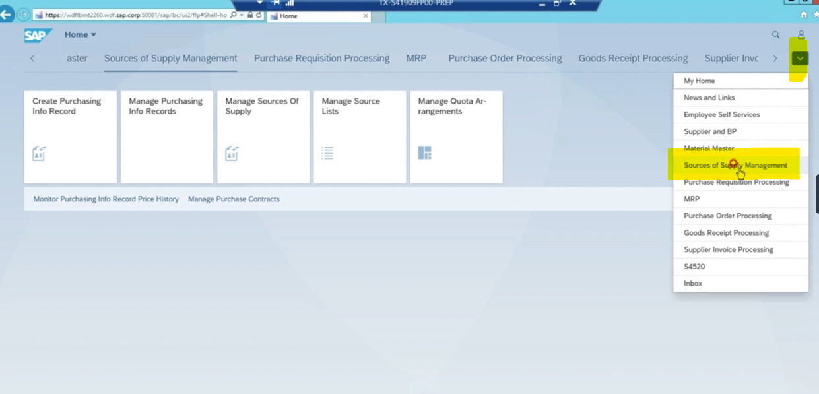Switch to the MRP tab

[x=416, y=59]
